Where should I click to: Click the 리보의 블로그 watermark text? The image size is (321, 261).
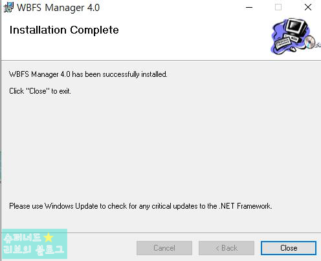(34, 249)
